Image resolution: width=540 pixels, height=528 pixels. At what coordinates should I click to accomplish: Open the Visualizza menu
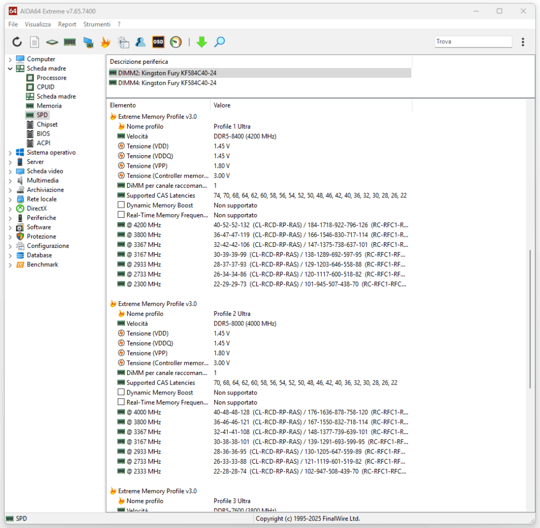pos(37,24)
